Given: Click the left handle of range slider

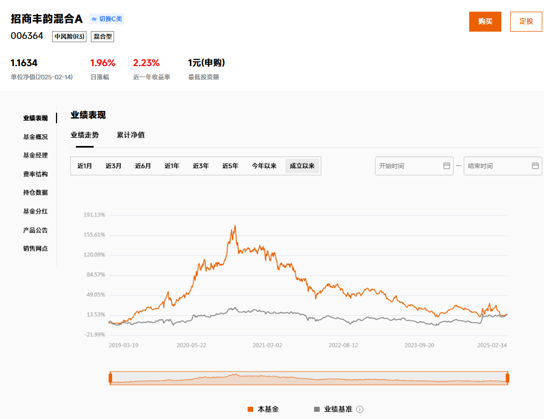Looking at the screenshot, I should click(x=110, y=378).
